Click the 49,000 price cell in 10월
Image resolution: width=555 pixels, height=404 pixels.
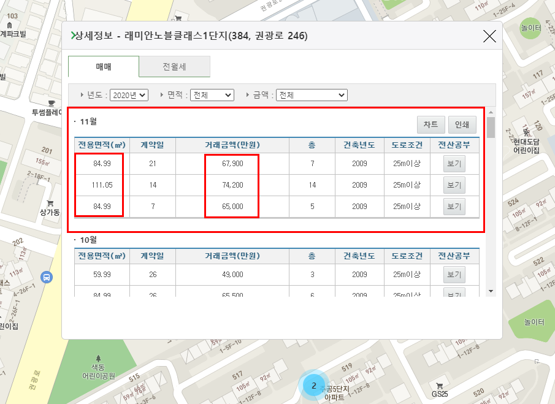pos(232,275)
